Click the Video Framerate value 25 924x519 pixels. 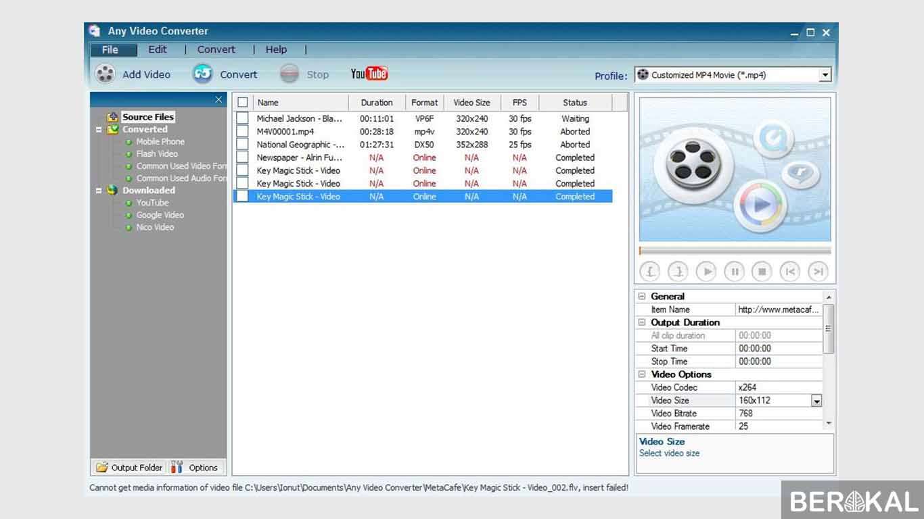[x=779, y=426]
